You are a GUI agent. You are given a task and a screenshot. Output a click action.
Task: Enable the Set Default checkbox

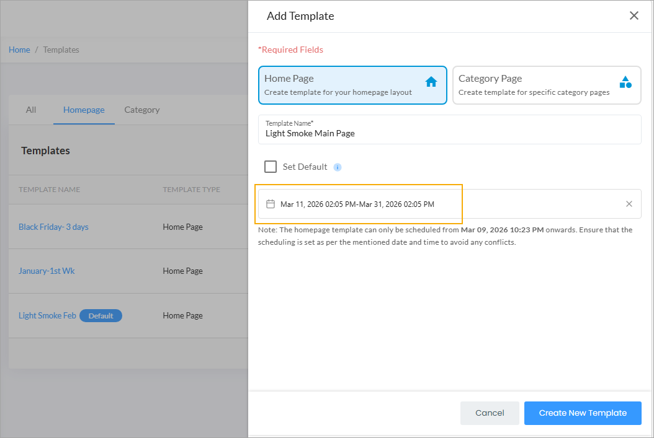click(x=271, y=167)
